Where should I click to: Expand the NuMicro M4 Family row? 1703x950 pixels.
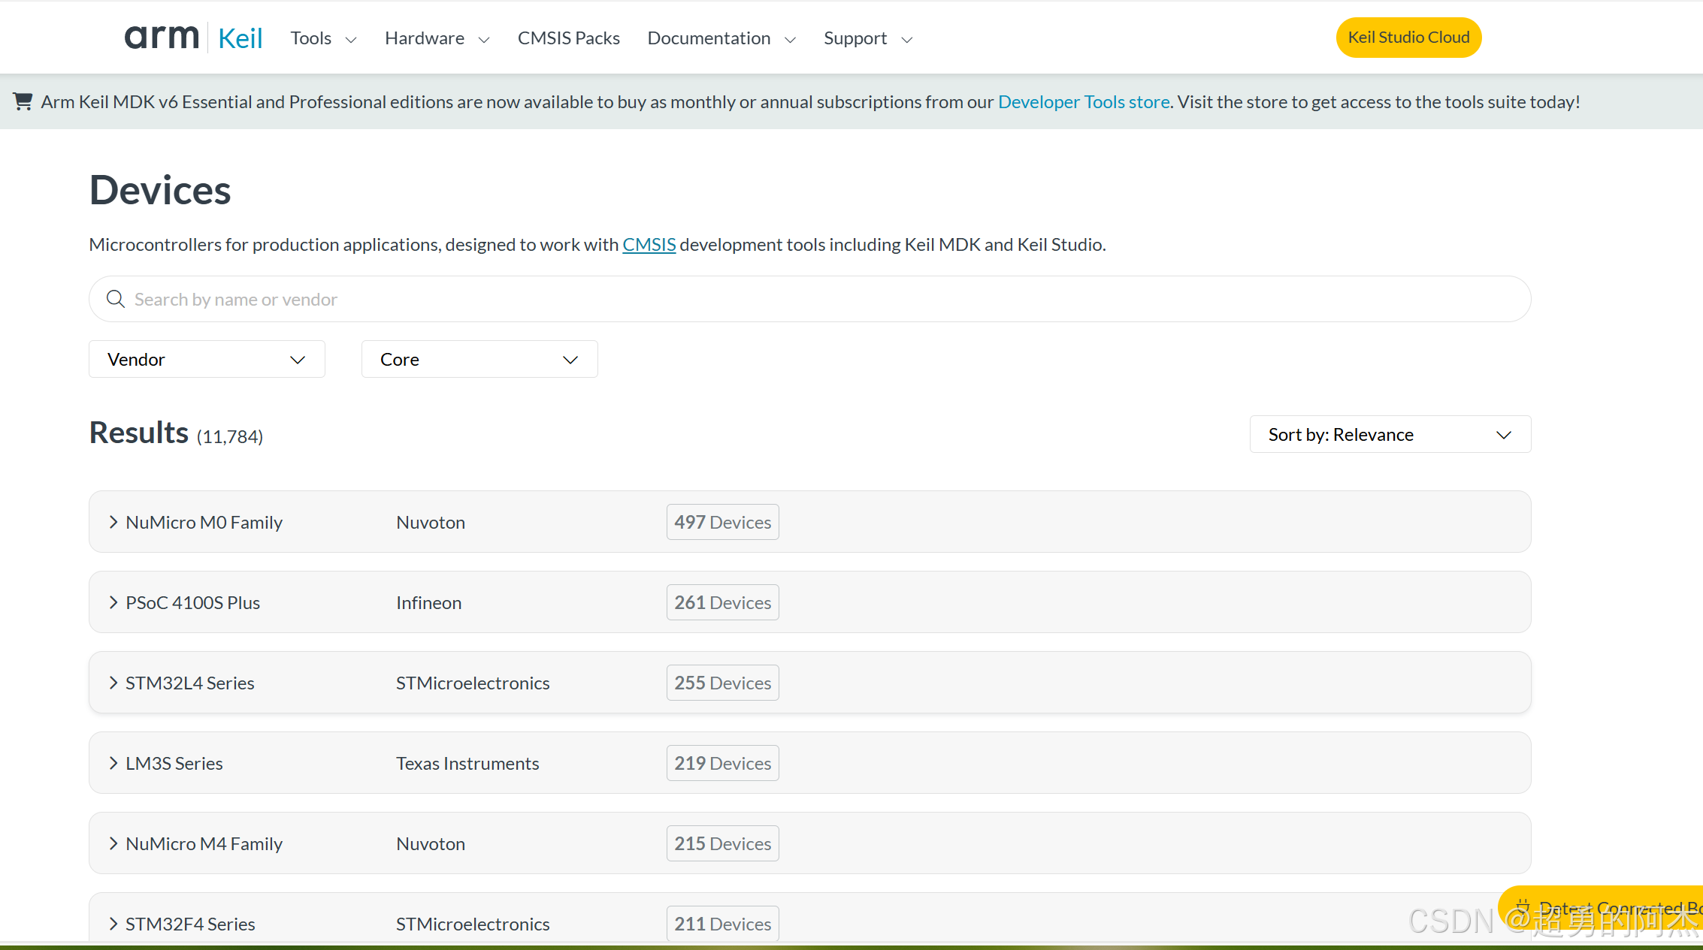click(113, 843)
